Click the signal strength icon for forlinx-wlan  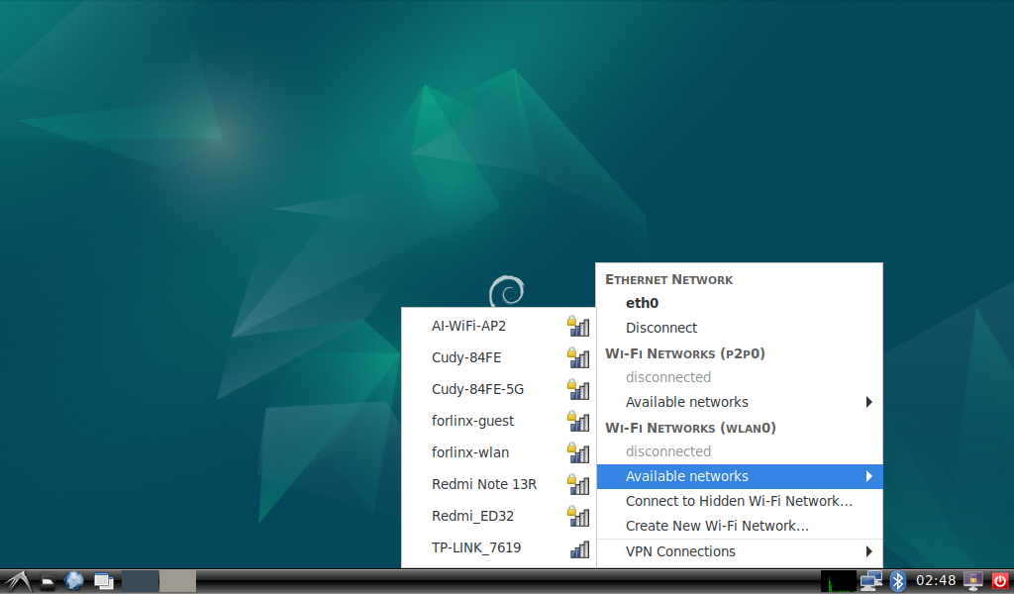578,452
